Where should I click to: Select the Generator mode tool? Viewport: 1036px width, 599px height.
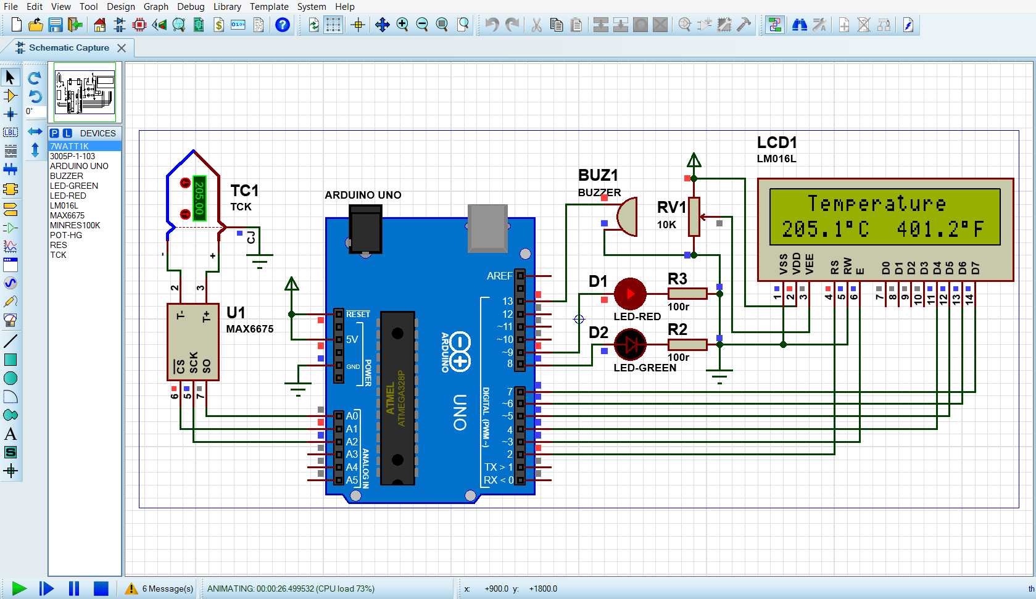pos(10,283)
